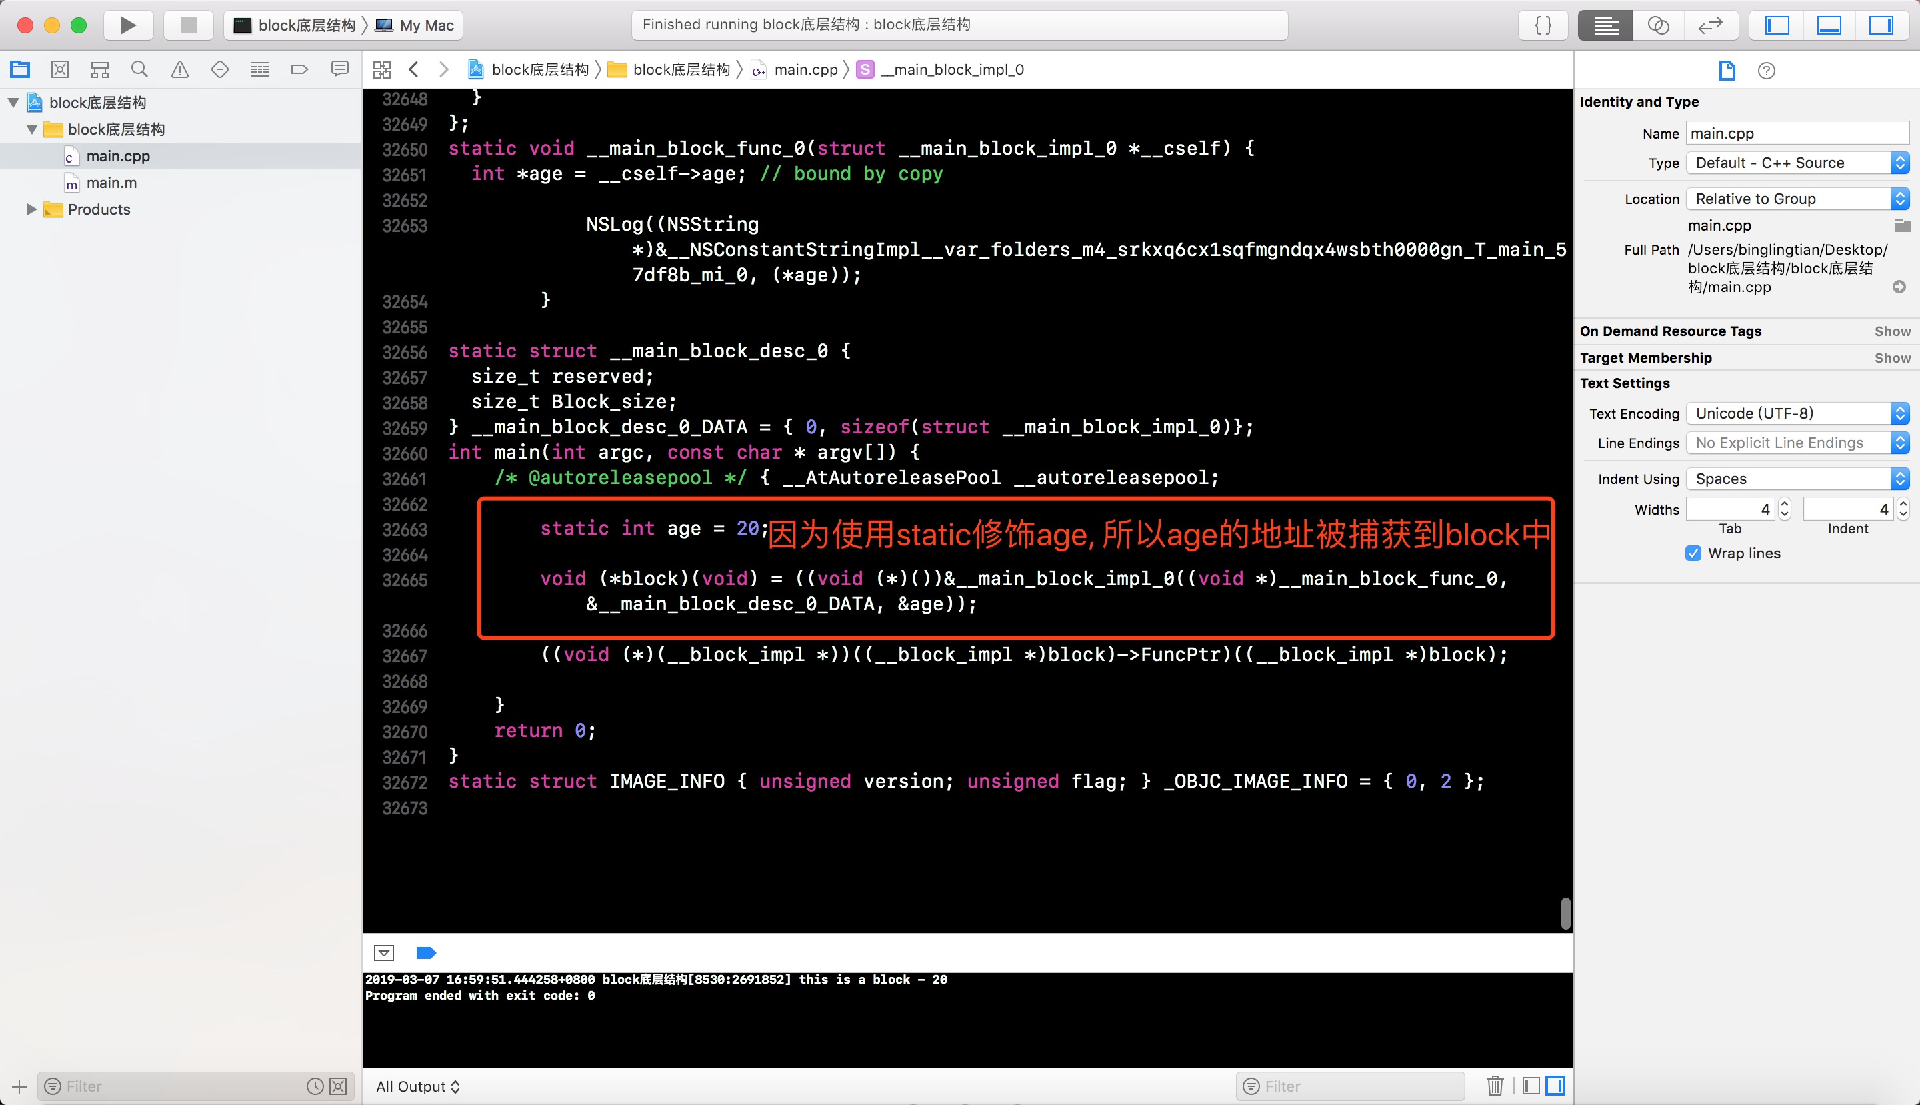This screenshot has width=1920, height=1105.
Task: Open the Find navigator search icon
Action: (x=139, y=70)
